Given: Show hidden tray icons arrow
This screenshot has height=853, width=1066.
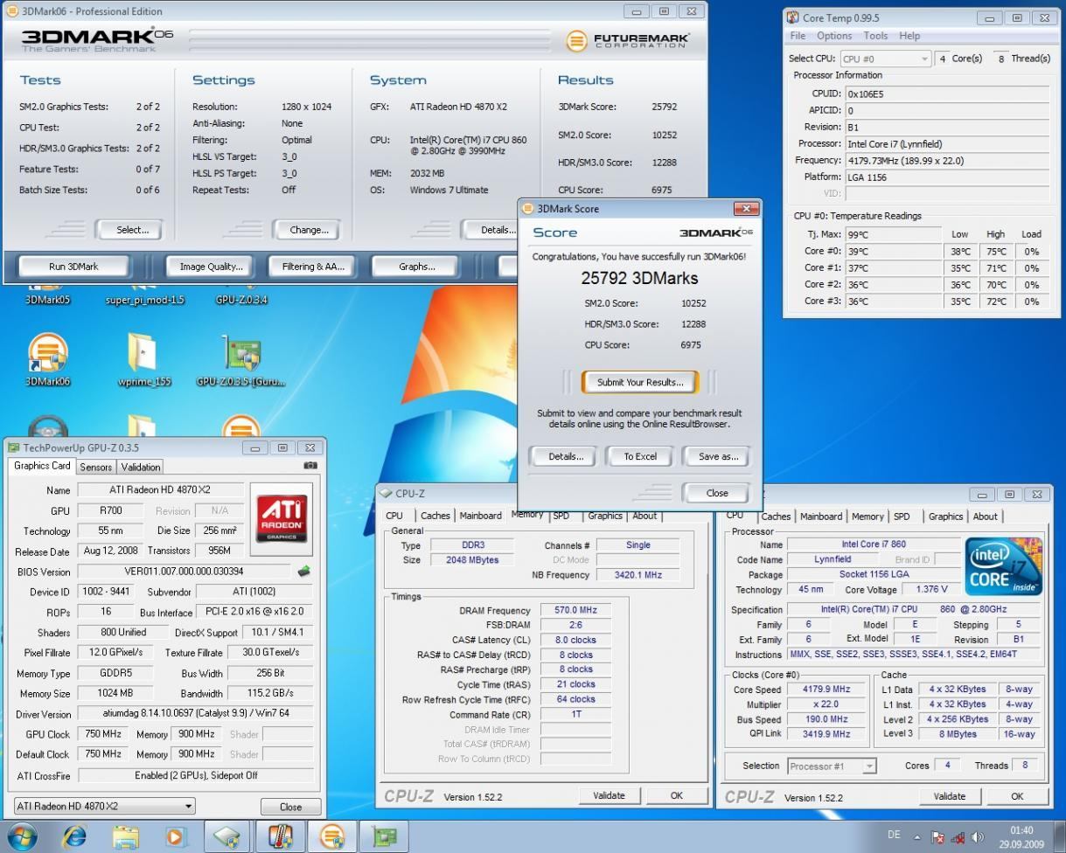Looking at the screenshot, I should (x=918, y=837).
